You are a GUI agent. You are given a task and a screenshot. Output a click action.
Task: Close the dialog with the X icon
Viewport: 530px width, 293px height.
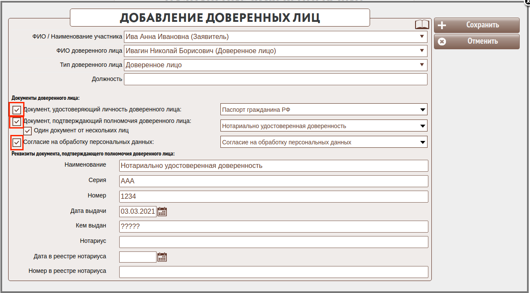point(527,2)
